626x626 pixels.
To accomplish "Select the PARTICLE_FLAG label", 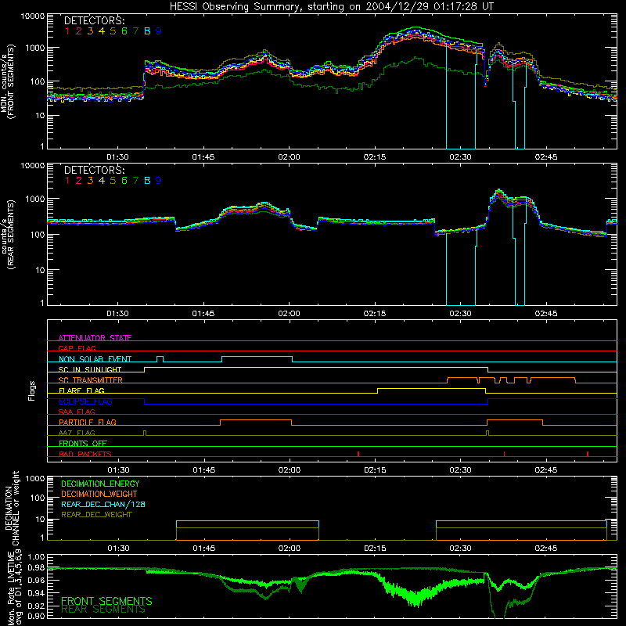I will click(x=88, y=422).
